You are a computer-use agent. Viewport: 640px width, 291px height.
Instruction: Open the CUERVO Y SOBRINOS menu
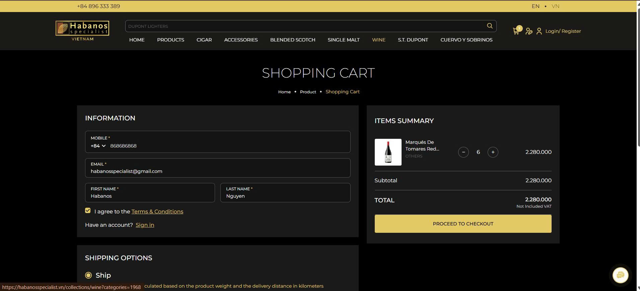point(467,40)
